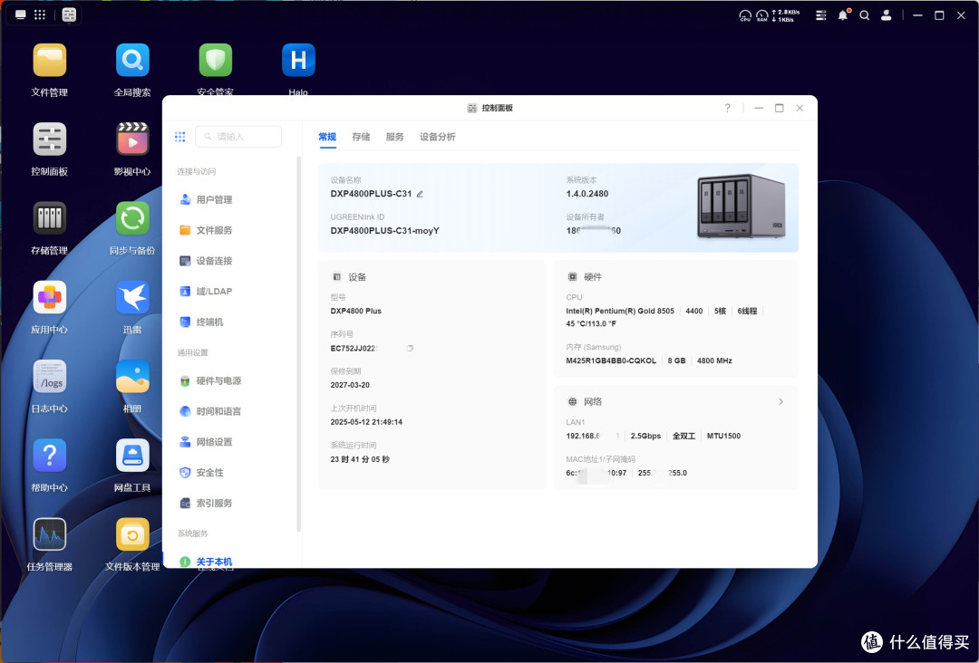Open the notification bell in top bar
This screenshot has width=979, height=663.
tap(843, 15)
